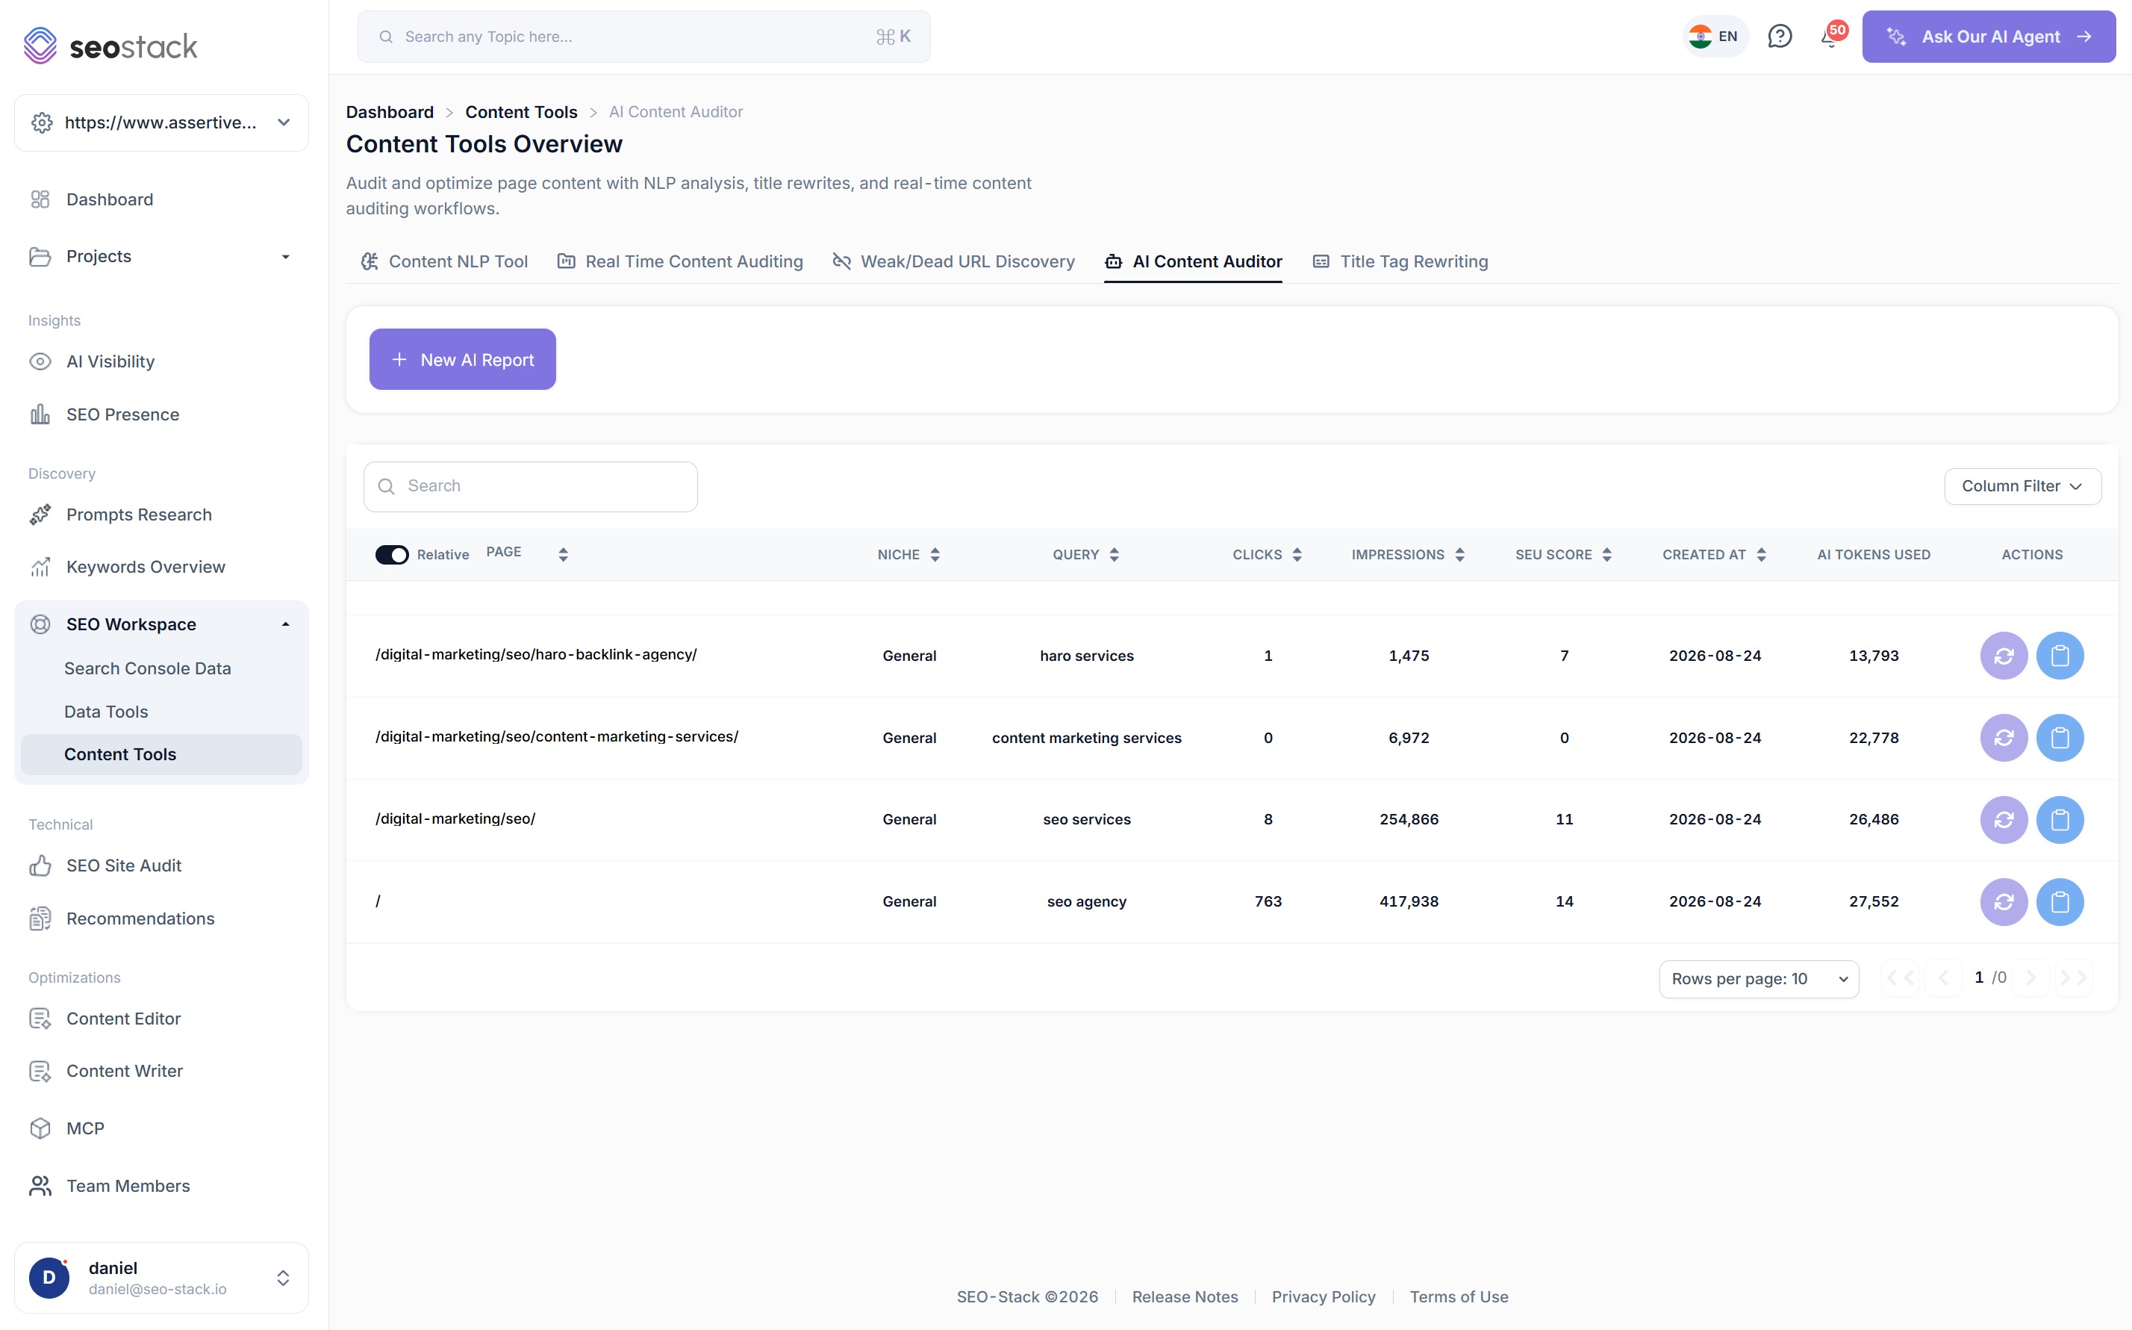Image resolution: width=2132 pixels, height=1330 pixels.
Task: Click the SEO Site Audit thumbs-up icon
Action: (x=40, y=866)
